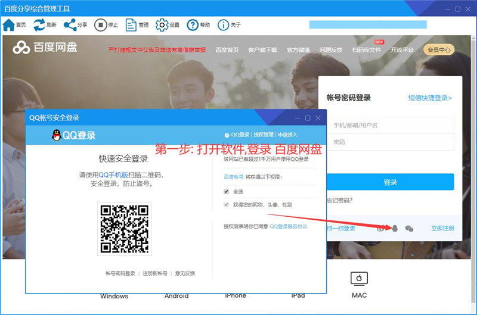Click the blue 登录 button

[391, 182]
